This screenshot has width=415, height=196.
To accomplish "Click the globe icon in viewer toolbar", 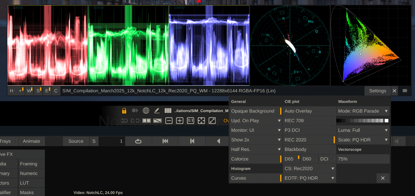I will tap(146, 111).
